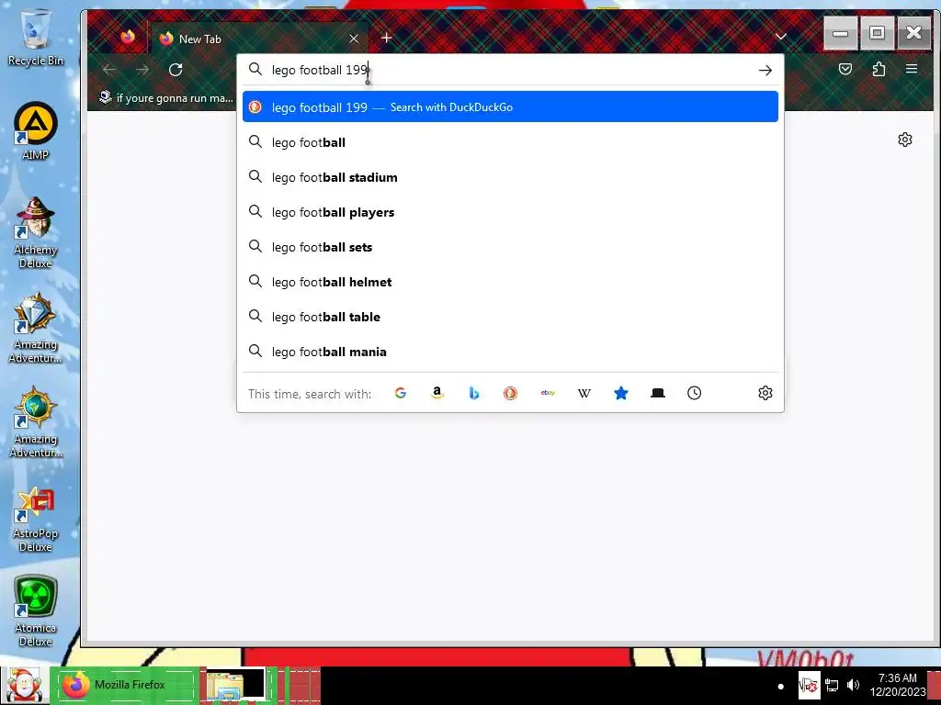
Task: Pick suggestion 'lego football stadium'
Action: pos(510,177)
